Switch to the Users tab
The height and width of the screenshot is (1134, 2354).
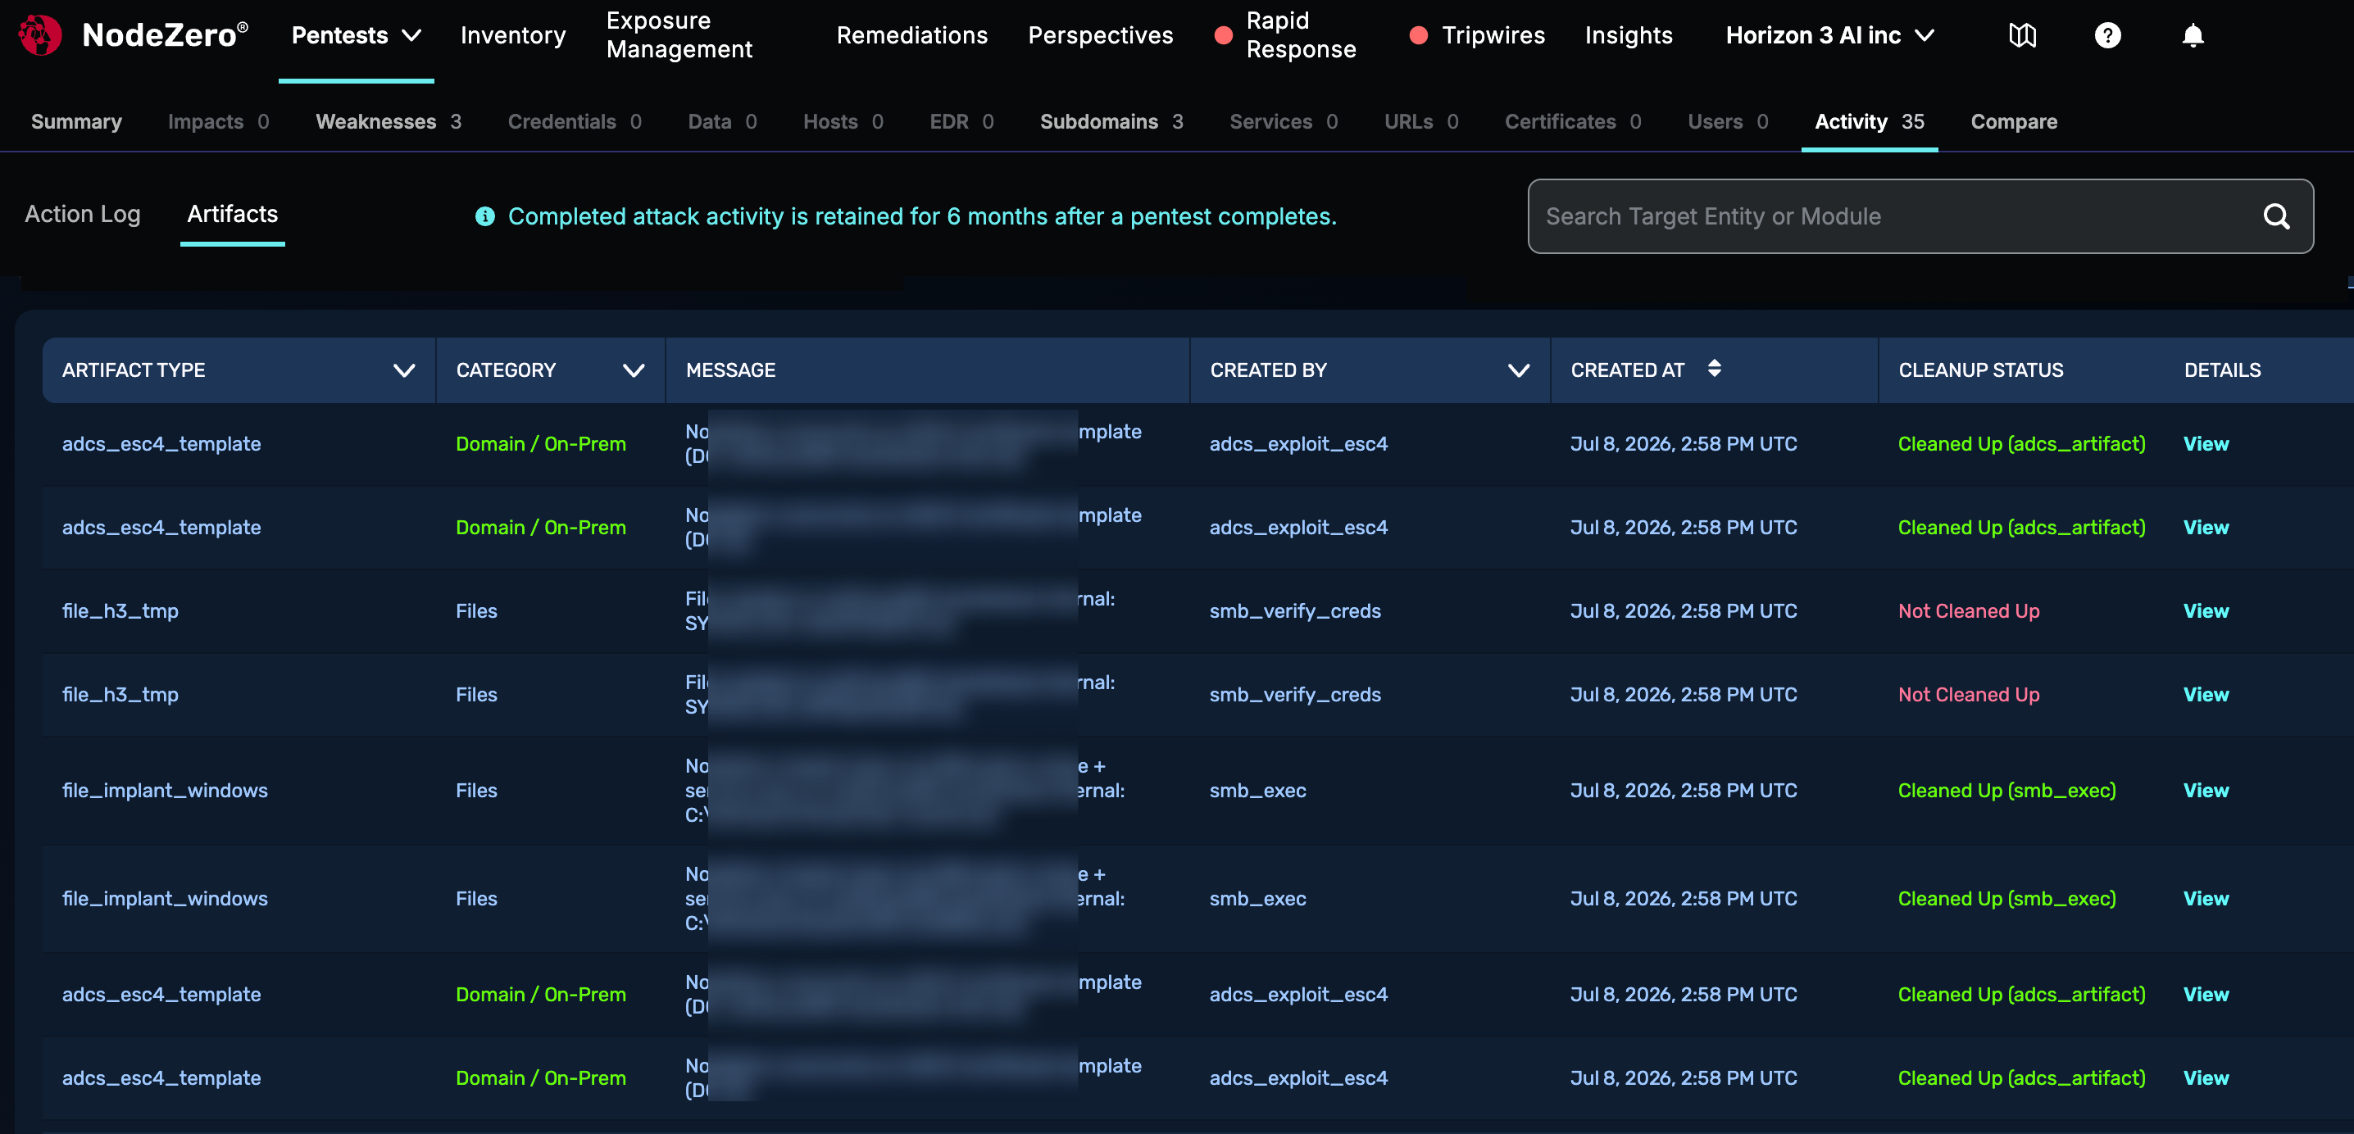pos(1728,121)
